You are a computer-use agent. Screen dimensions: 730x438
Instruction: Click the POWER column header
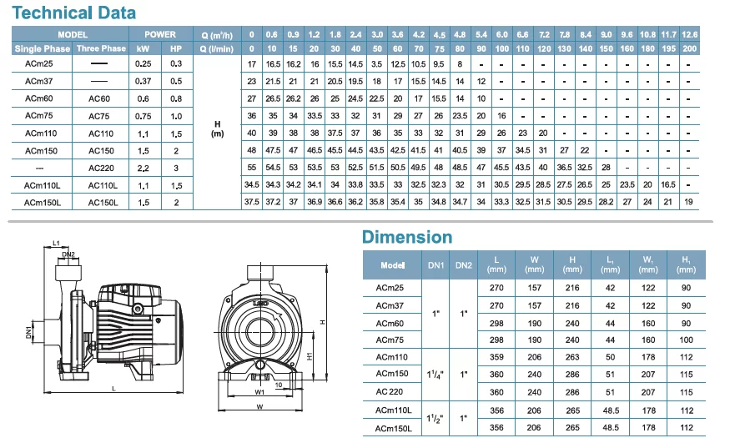(x=161, y=34)
